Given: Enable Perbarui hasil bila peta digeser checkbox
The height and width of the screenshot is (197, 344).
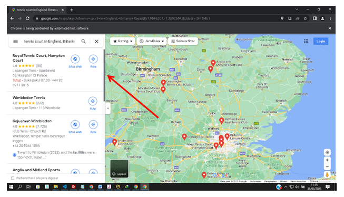Looking at the screenshot, I should pyautogui.click(x=13, y=178).
